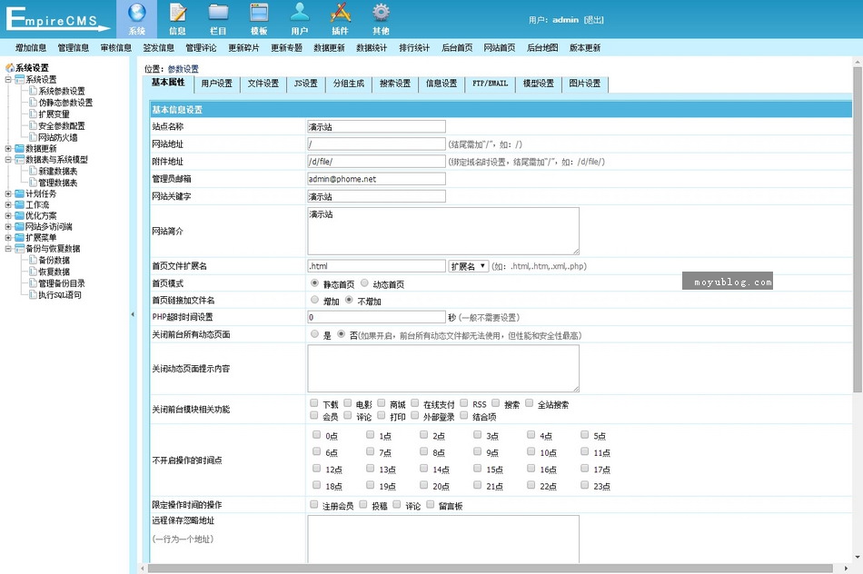The image size is (863, 574).
Task: Collapse the 数据表与系统模型 tree node
Action: (x=8, y=160)
